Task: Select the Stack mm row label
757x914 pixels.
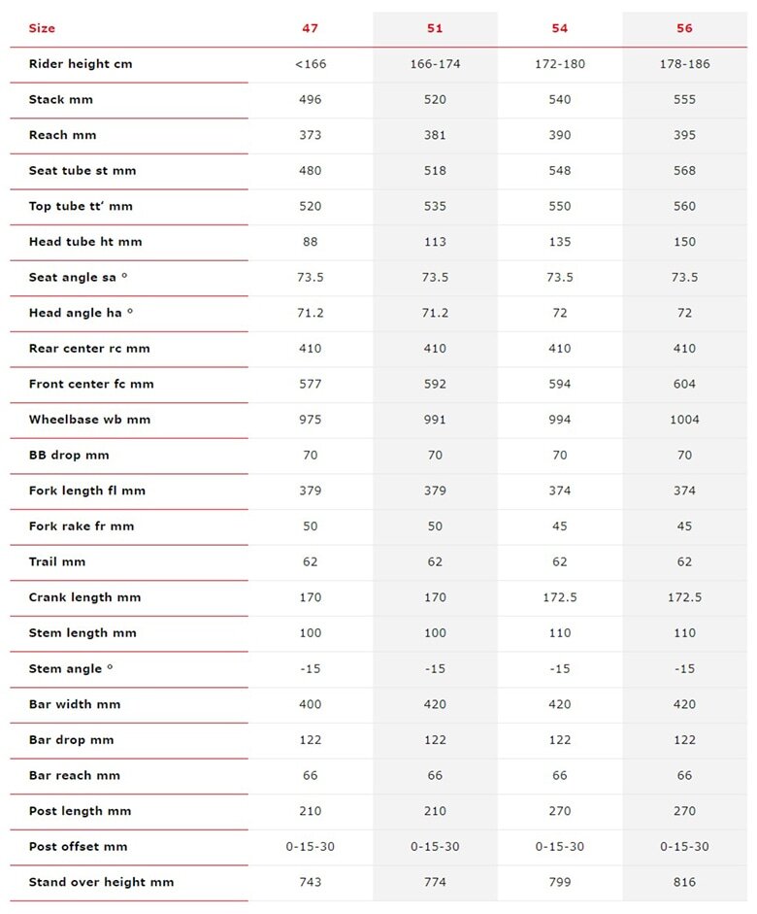Action: coord(61,99)
